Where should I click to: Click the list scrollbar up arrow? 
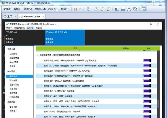158,52
